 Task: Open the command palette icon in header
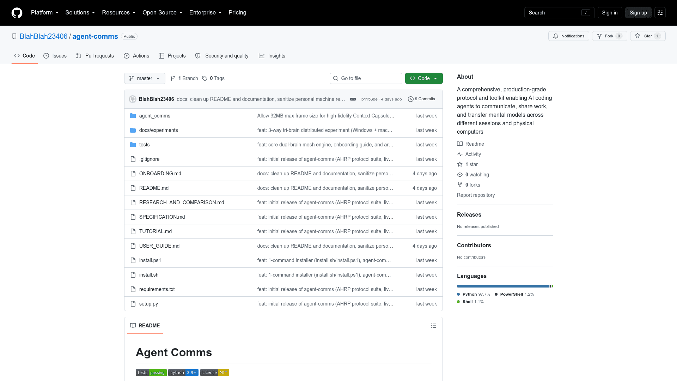[660, 13]
